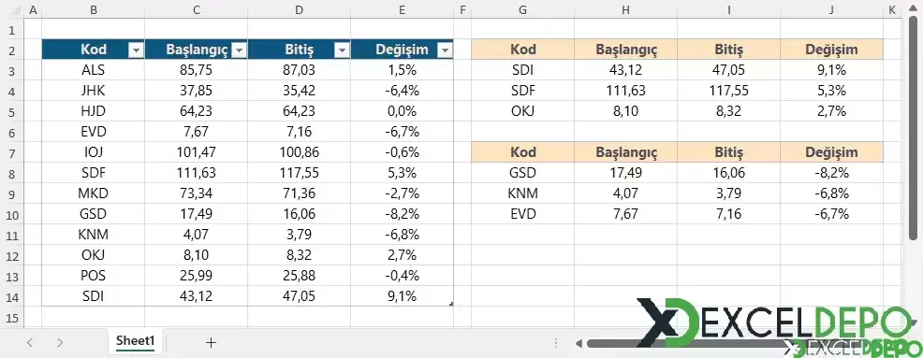923x358 pixels.
Task: Select column J header
Action: [x=832, y=9]
